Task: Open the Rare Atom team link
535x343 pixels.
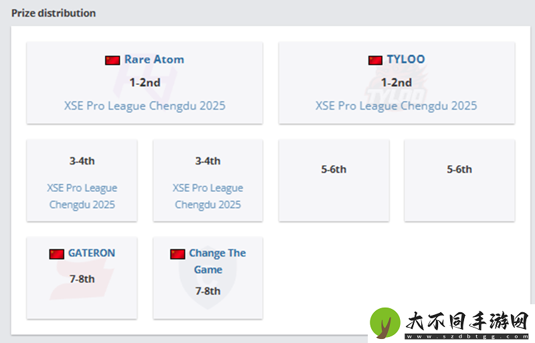Action: point(154,60)
